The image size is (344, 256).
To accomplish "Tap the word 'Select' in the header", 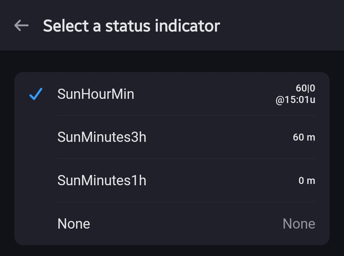I will (x=66, y=26).
